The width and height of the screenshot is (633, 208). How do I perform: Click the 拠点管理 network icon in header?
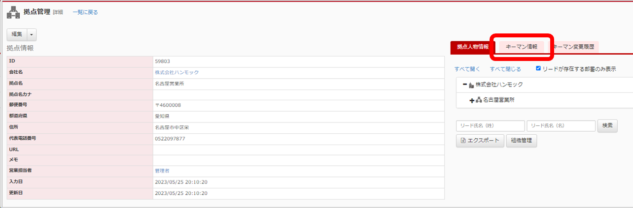(x=13, y=12)
